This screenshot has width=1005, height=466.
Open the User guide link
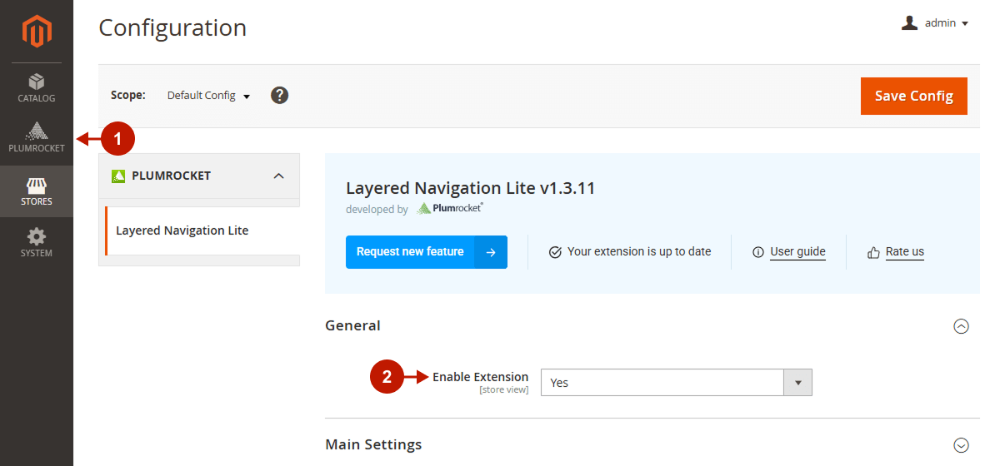797,251
